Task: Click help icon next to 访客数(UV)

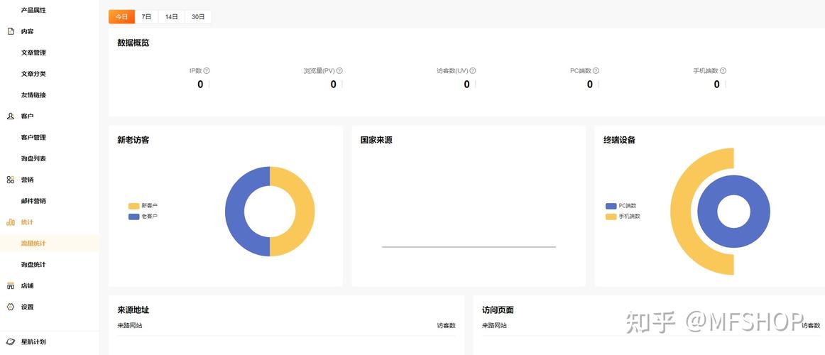Action: click(x=473, y=70)
